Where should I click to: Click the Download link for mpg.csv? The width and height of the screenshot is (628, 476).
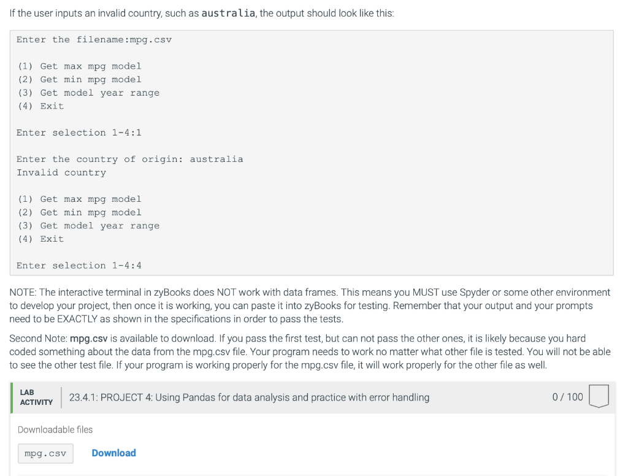(x=113, y=453)
